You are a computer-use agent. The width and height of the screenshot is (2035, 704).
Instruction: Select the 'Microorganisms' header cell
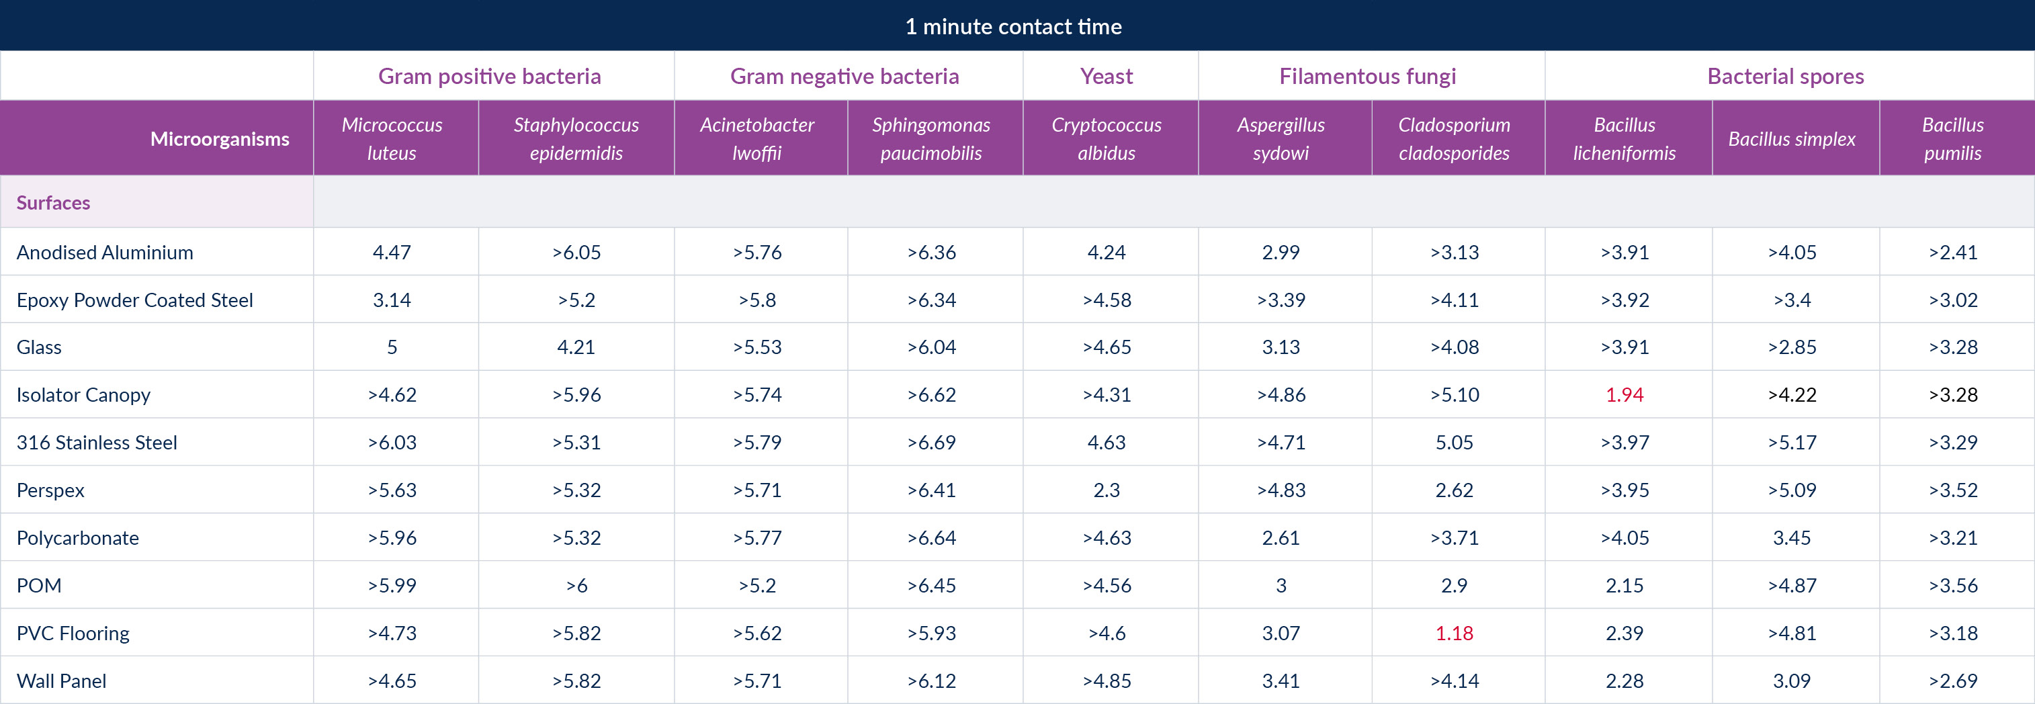[220, 140]
